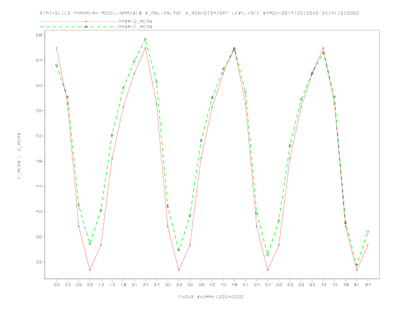The image size is (401, 310).
Task: Click x-axis forecast hour label 60
Action: [279, 285]
